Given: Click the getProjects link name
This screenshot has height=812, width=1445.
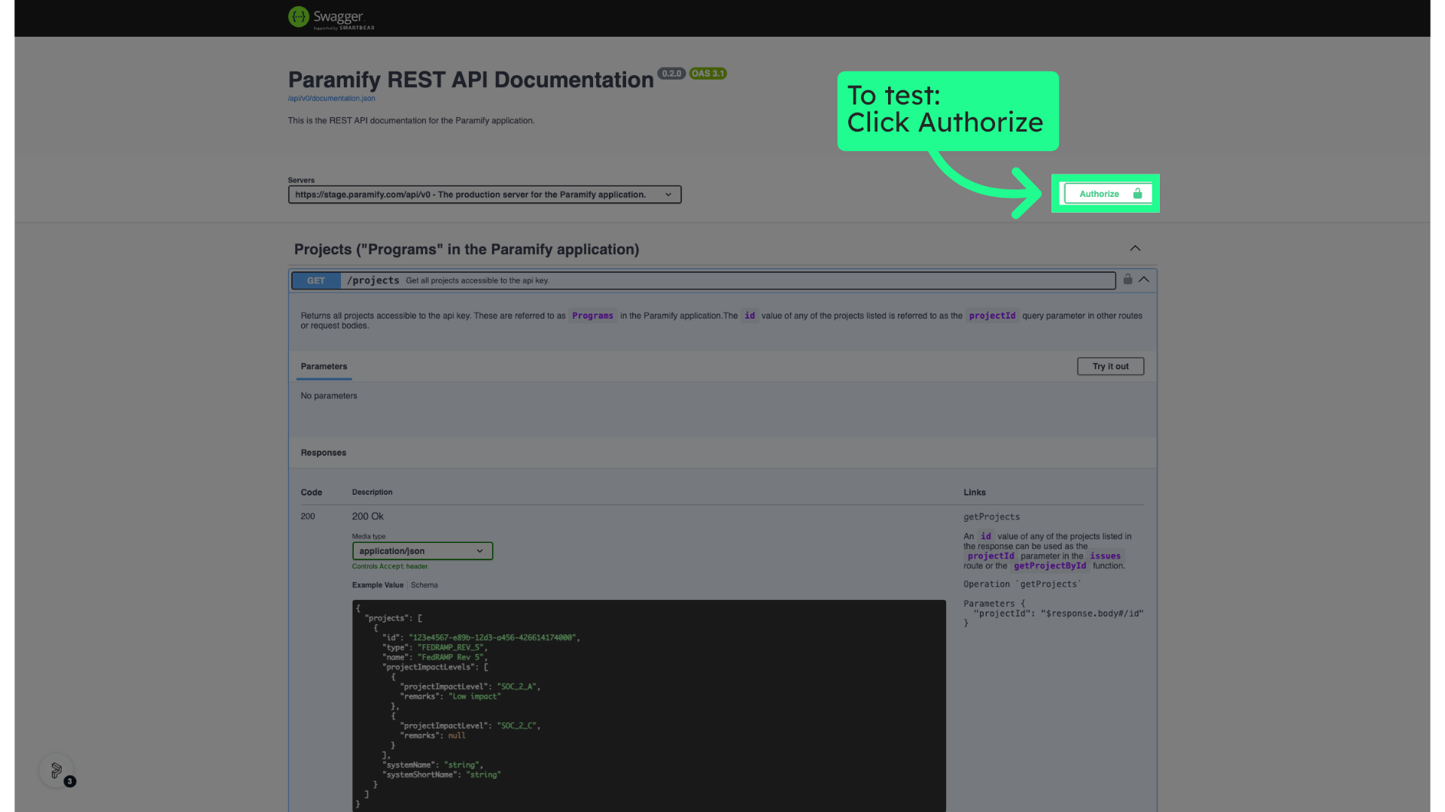Looking at the screenshot, I should [x=991, y=517].
